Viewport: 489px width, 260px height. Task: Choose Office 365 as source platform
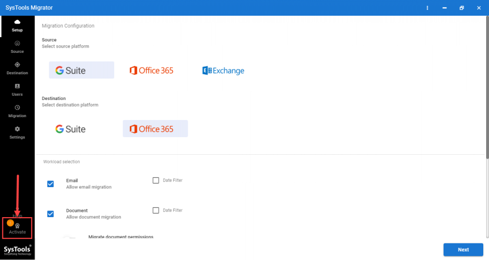[151, 70]
